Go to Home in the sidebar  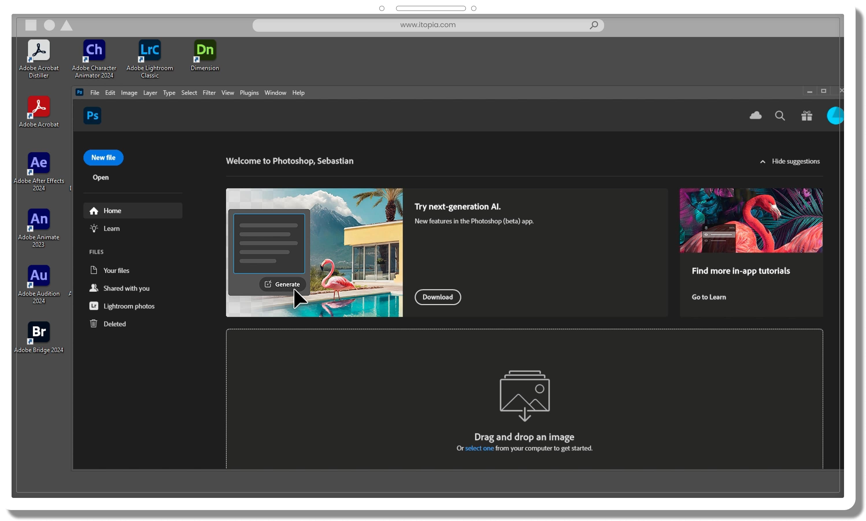click(x=132, y=211)
